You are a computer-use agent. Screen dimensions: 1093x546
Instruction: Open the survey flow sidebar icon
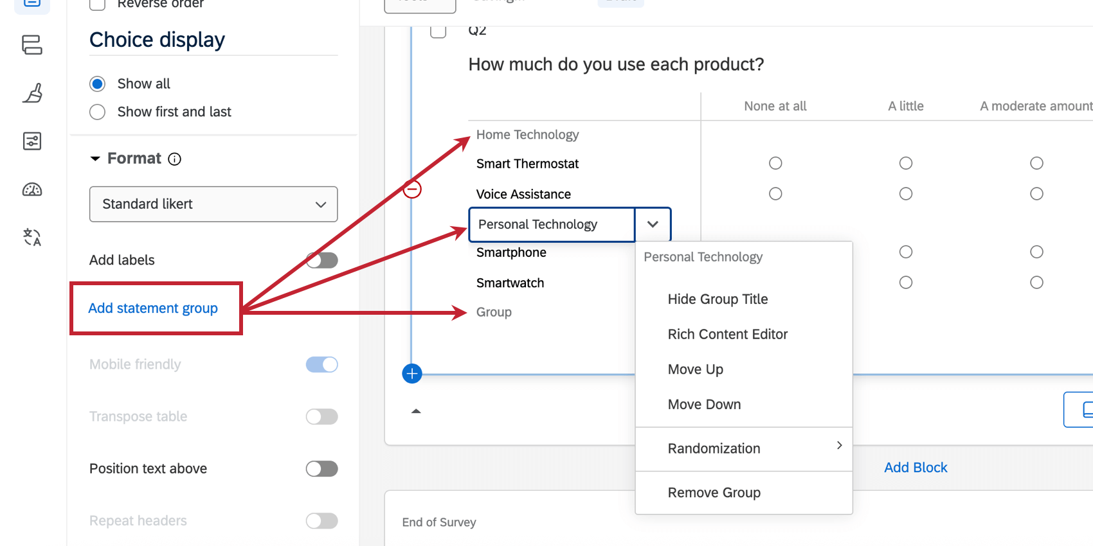[x=32, y=45]
